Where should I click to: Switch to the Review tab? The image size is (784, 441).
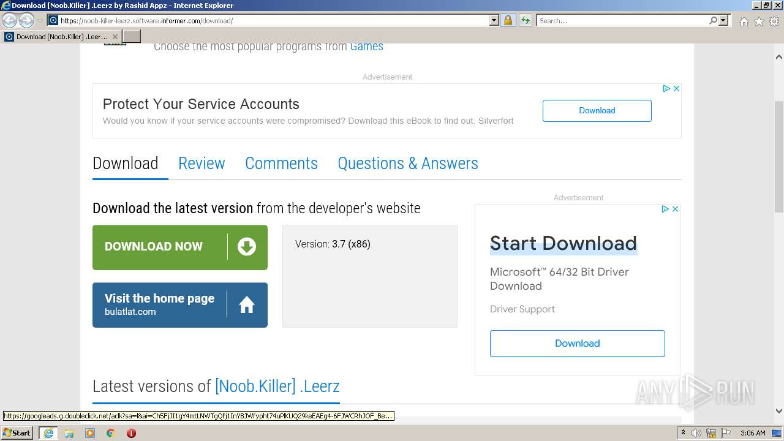coord(202,164)
